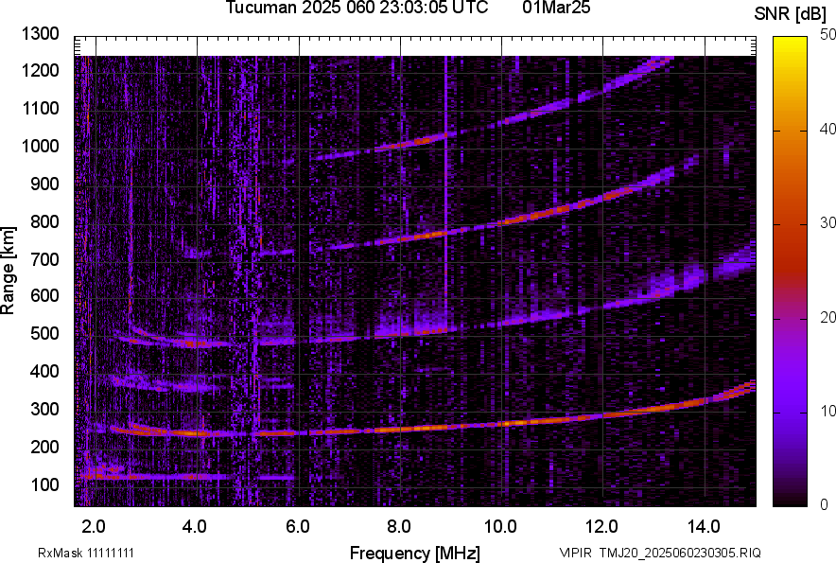Click the x-axis tick label '8.0'
836x563 pixels.
[399, 526]
